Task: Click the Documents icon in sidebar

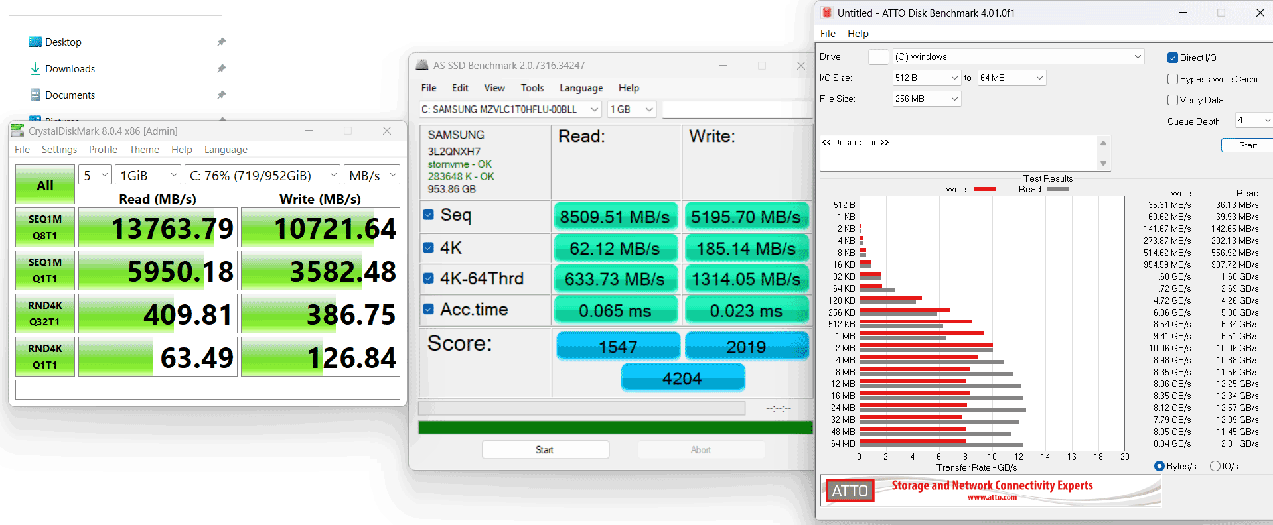Action: [35, 95]
